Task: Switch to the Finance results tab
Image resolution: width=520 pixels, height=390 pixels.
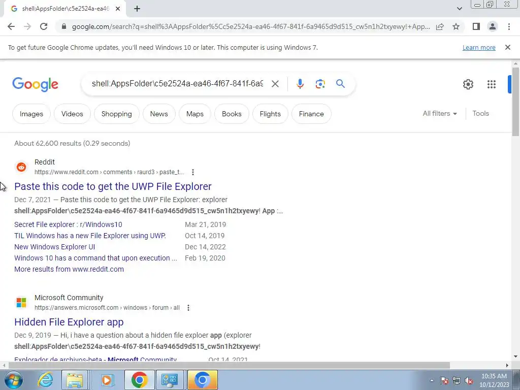Action: tap(311, 114)
